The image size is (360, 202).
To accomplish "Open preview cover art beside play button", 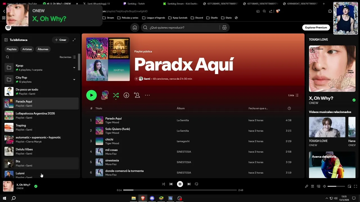I will (105, 95).
